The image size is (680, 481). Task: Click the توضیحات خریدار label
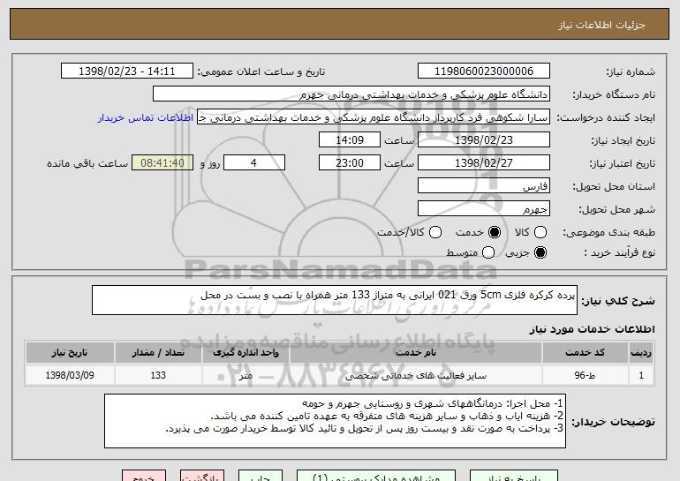pyautogui.click(x=613, y=422)
